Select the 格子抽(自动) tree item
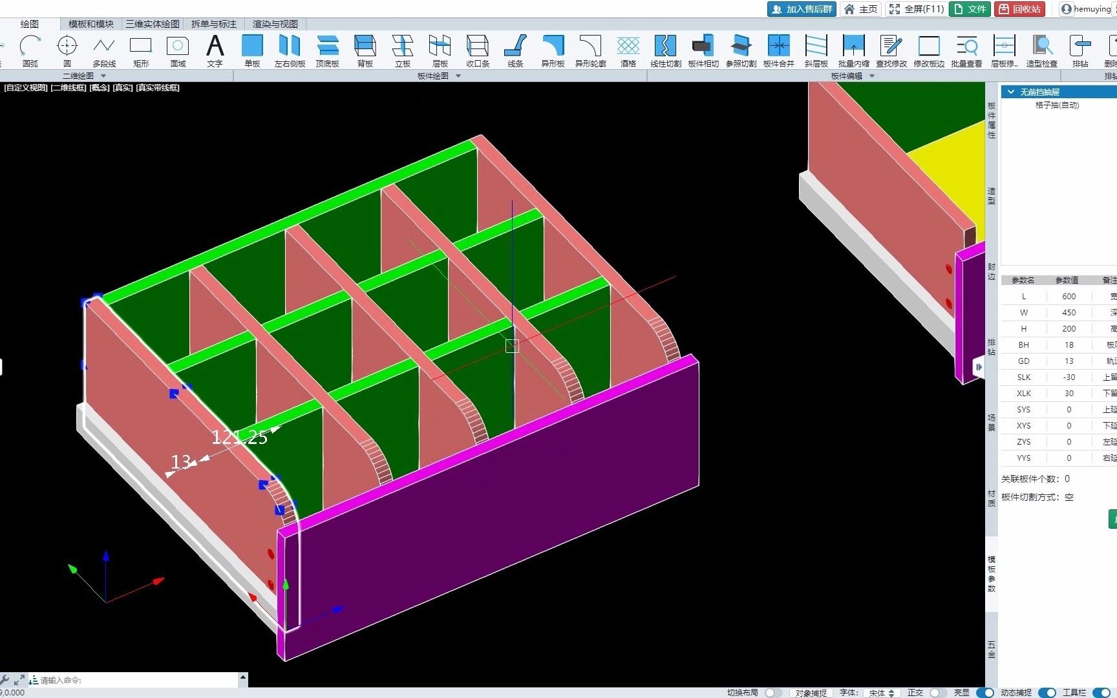Image resolution: width=1117 pixels, height=698 pixels. (1058, 105)
